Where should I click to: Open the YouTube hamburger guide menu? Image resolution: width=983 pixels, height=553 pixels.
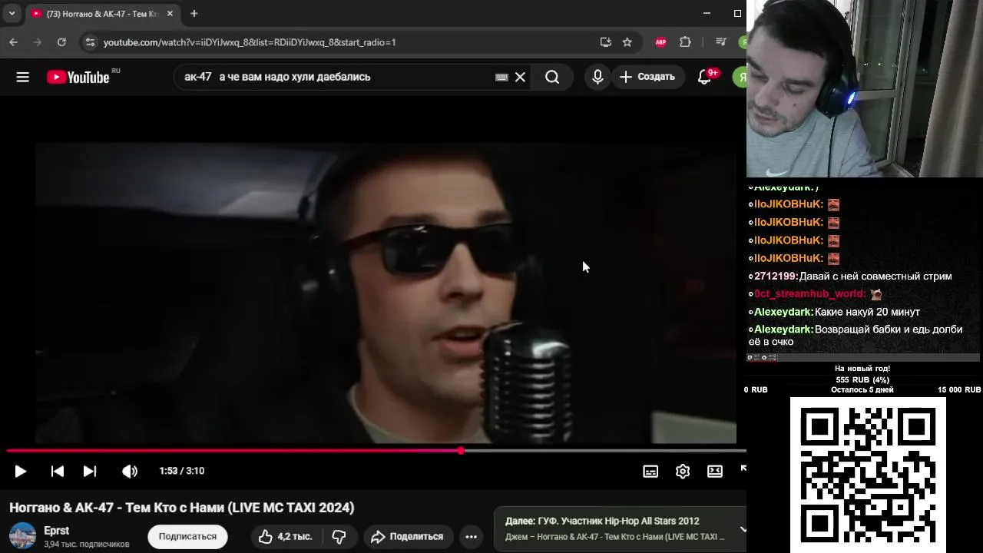point(22,77)
